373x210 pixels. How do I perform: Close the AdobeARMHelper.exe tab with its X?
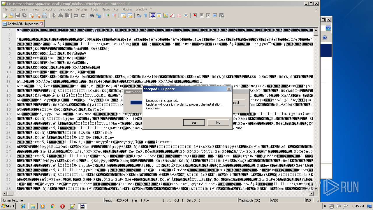pyautogui.click(x=41, y=24)
